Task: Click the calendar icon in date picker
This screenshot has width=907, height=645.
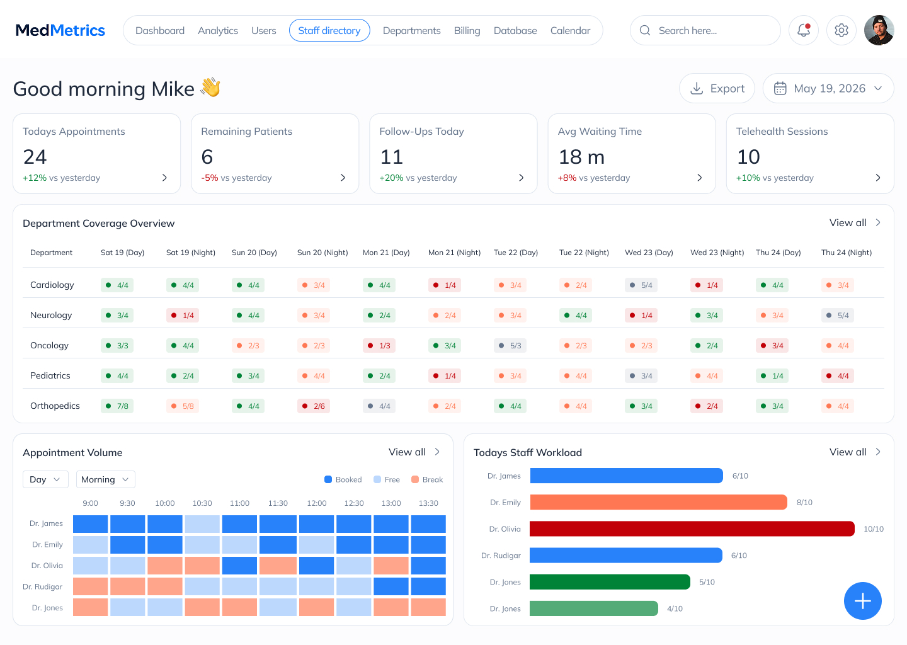Action: [x=780, y=89]
